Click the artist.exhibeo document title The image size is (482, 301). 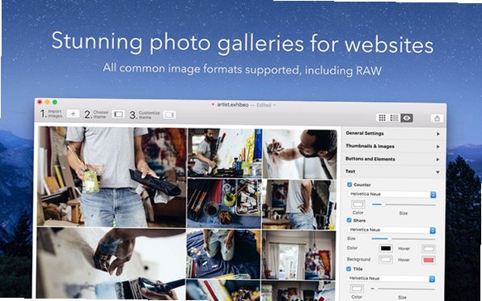pyautogui.click(x=233, y=105)
